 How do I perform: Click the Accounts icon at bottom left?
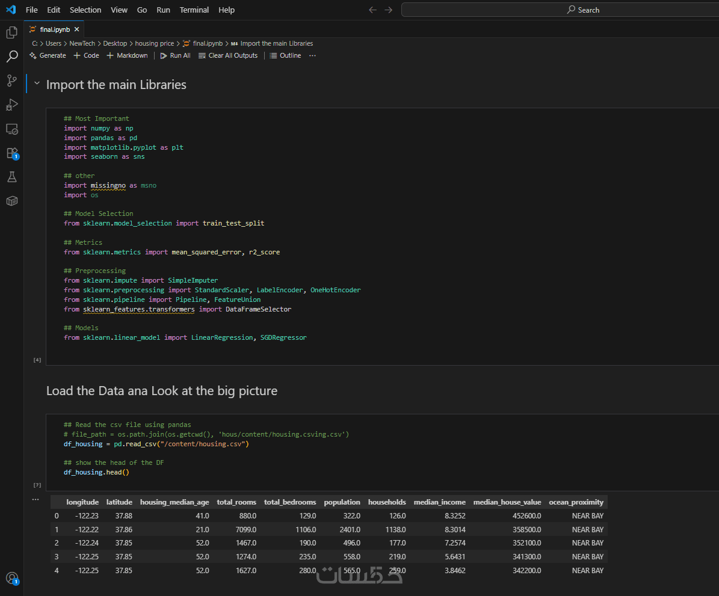[x=11, y=579]
